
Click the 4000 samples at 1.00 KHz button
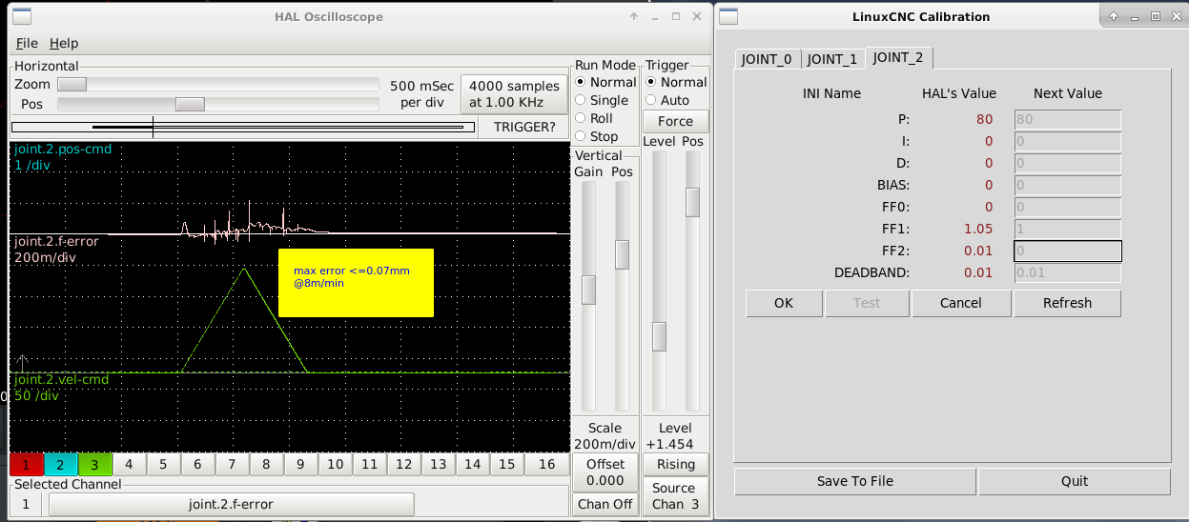[x=514, y=93]
